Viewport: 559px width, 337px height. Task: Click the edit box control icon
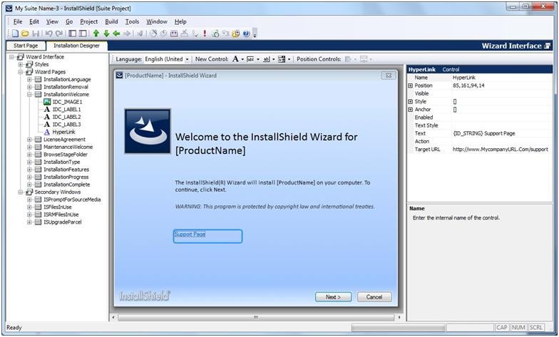[x=251, y=59]
